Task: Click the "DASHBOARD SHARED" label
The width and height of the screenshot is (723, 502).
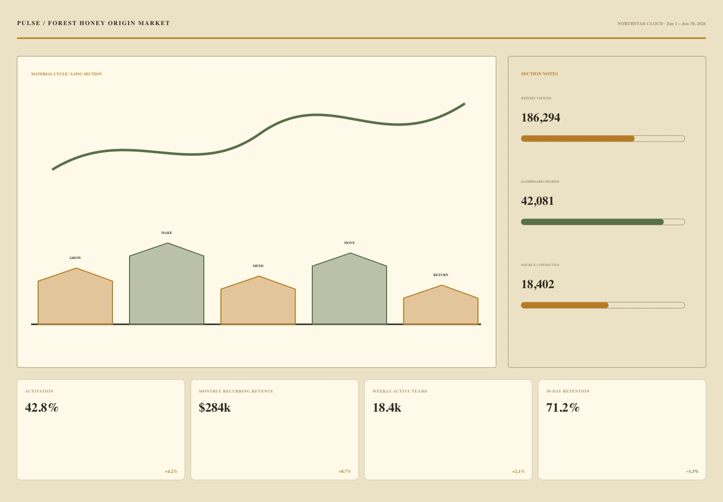Action: (x=540, y=182)
